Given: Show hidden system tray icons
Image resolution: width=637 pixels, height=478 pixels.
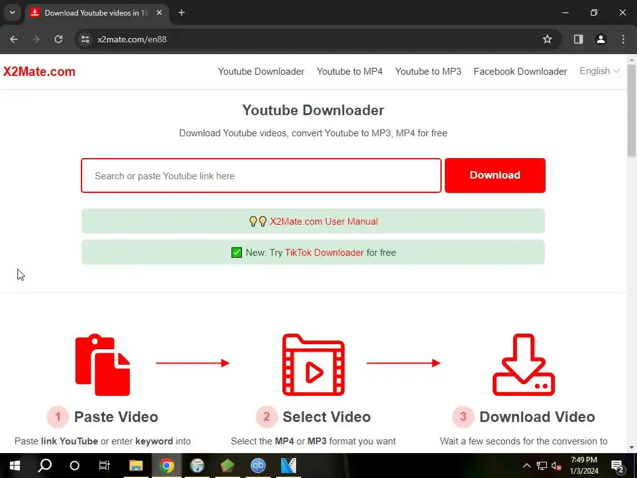Looking at the screenshot, I should click(526, 466).
